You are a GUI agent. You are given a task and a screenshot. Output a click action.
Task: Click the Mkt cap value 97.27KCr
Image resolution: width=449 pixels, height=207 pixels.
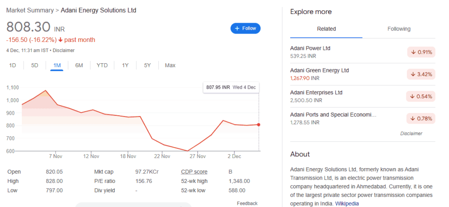coord(147,172)
